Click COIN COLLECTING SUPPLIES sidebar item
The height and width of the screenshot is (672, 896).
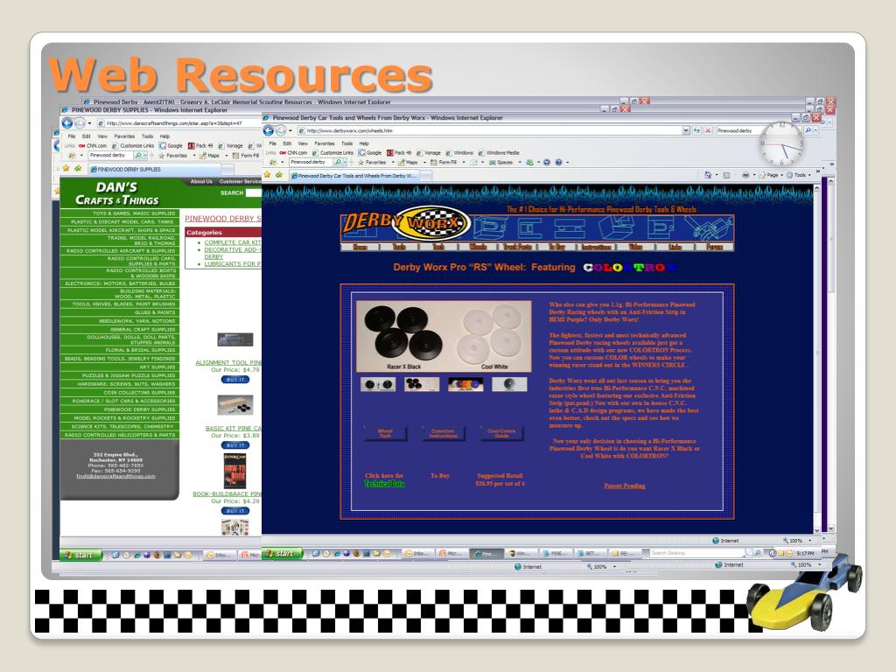point(119,393)
